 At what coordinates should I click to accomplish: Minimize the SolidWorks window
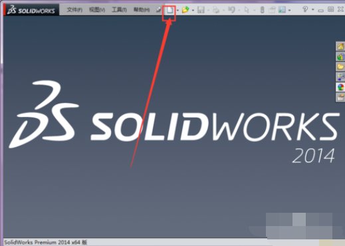click(x=320, y=10)
